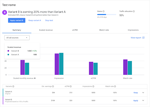Click the purple eCPM bar

click(x=91, y=68)
